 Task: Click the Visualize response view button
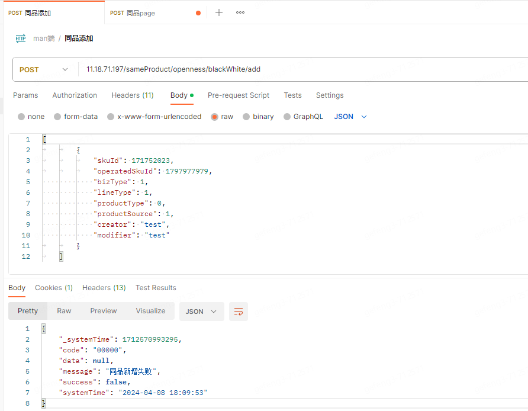pyautogui.click(x=150, y=310)
